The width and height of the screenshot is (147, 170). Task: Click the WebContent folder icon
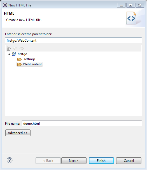[19, 64]
